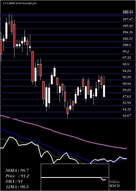Click the '5MA : 91' readout
136x191 pixels.
[14, 181]
